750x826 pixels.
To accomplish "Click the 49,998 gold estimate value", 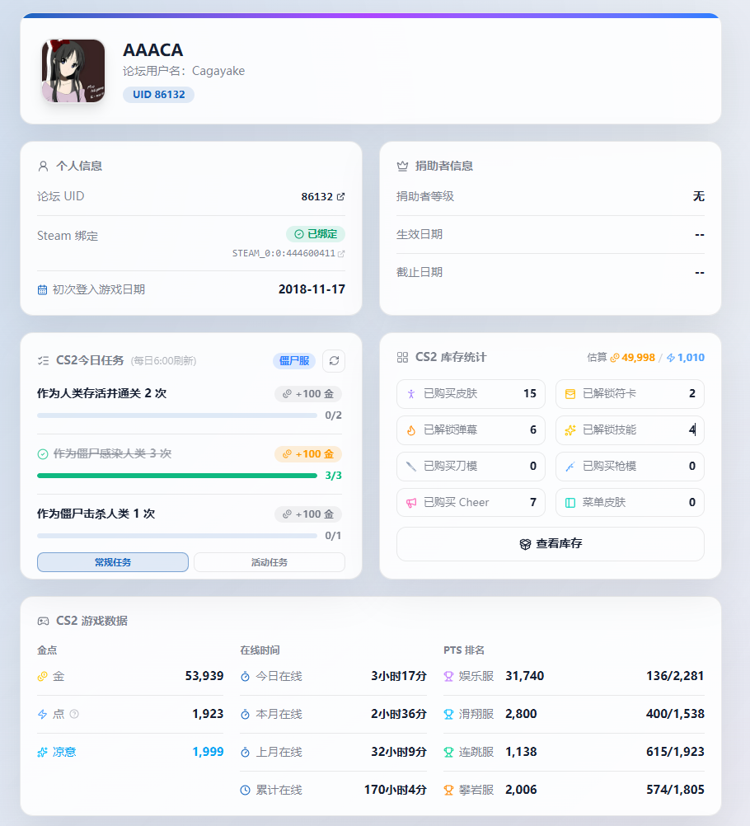I will point(639,358).
